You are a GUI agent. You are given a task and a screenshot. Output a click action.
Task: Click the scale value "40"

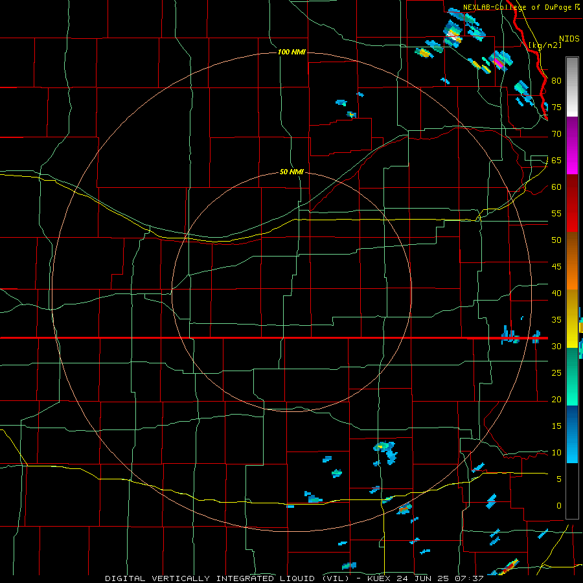coord(556,293)
